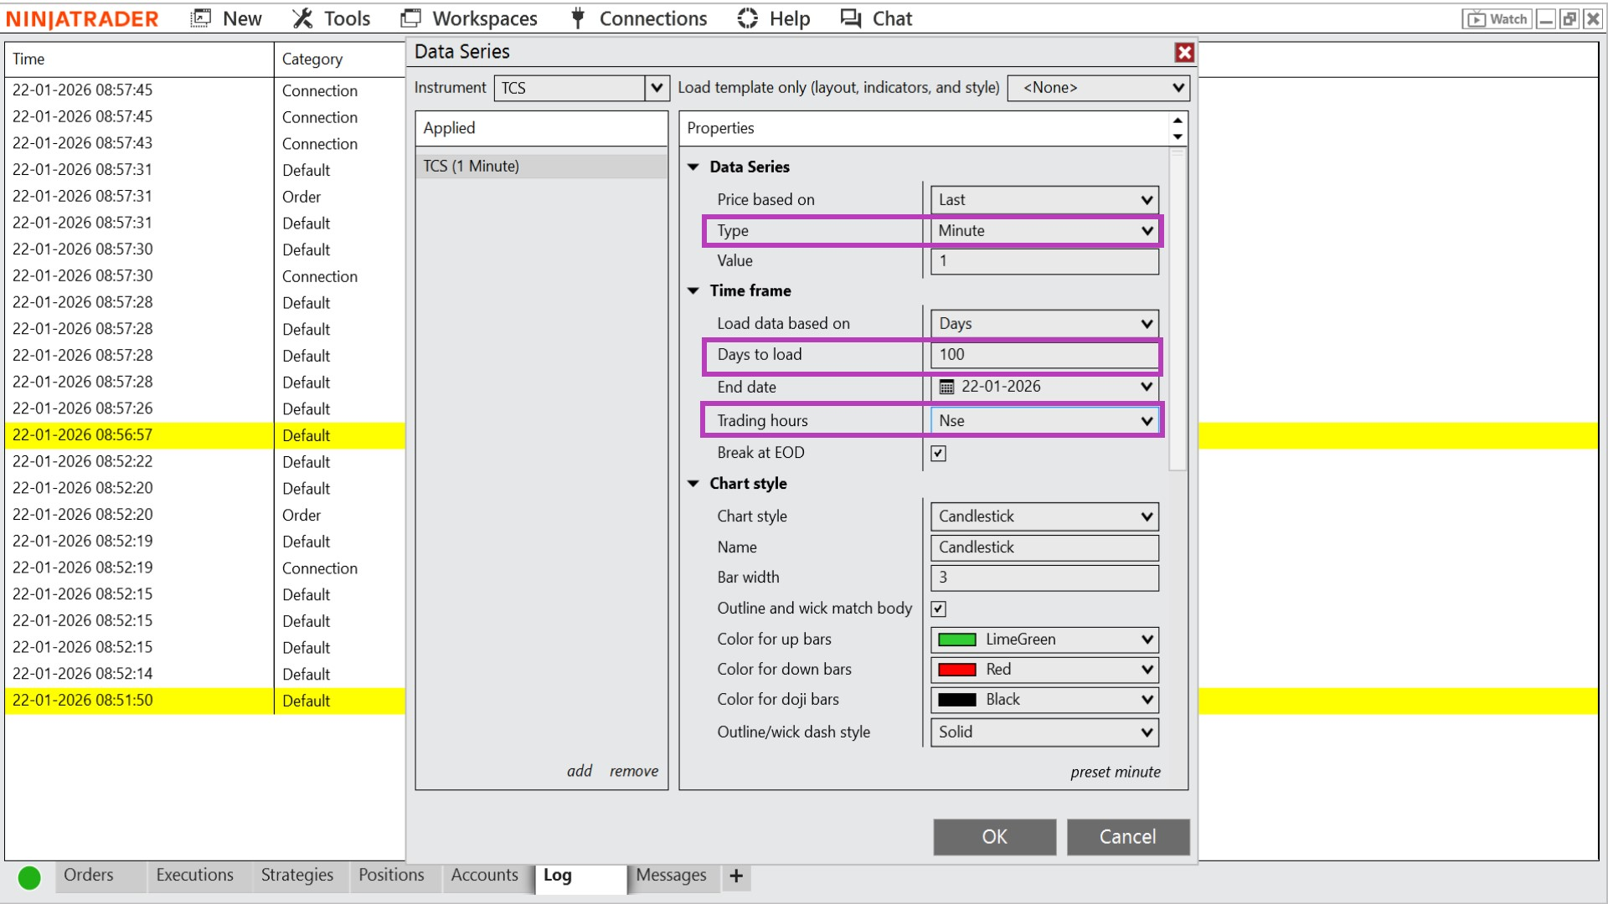Open the Load data based on dropdown

pos(1044,324)
